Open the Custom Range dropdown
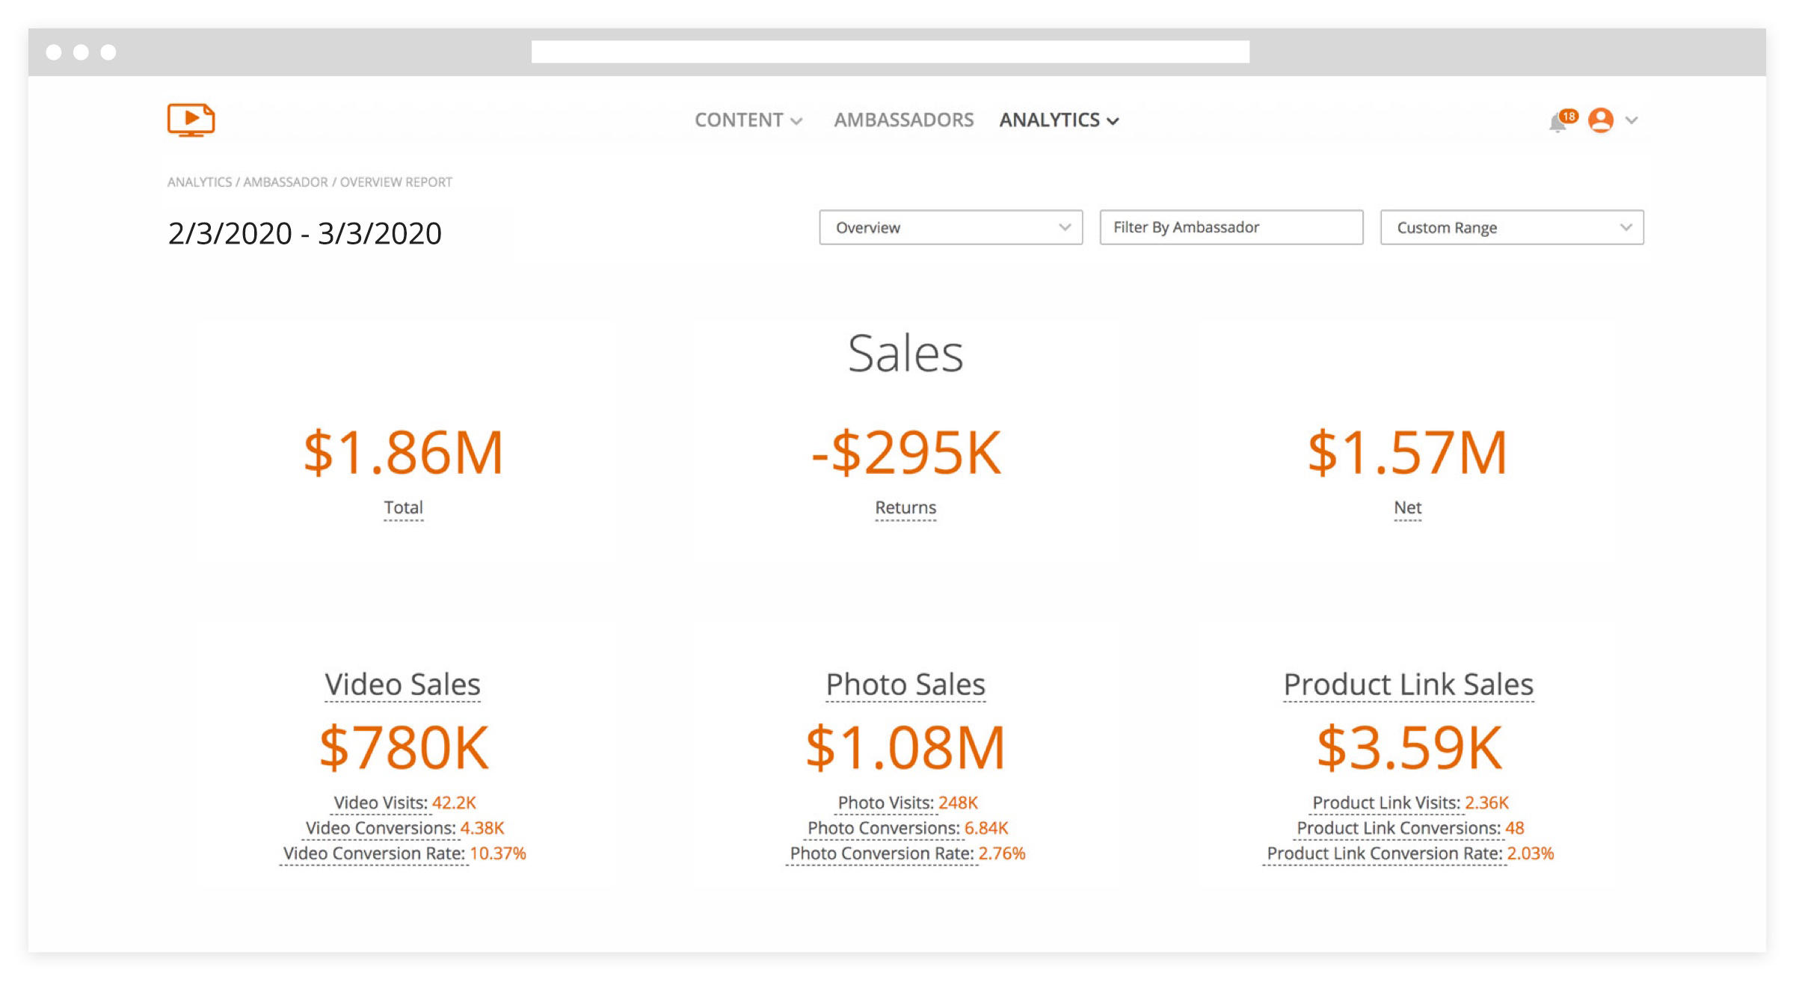The image size is (1796, 982). (x=1511, y=227)
